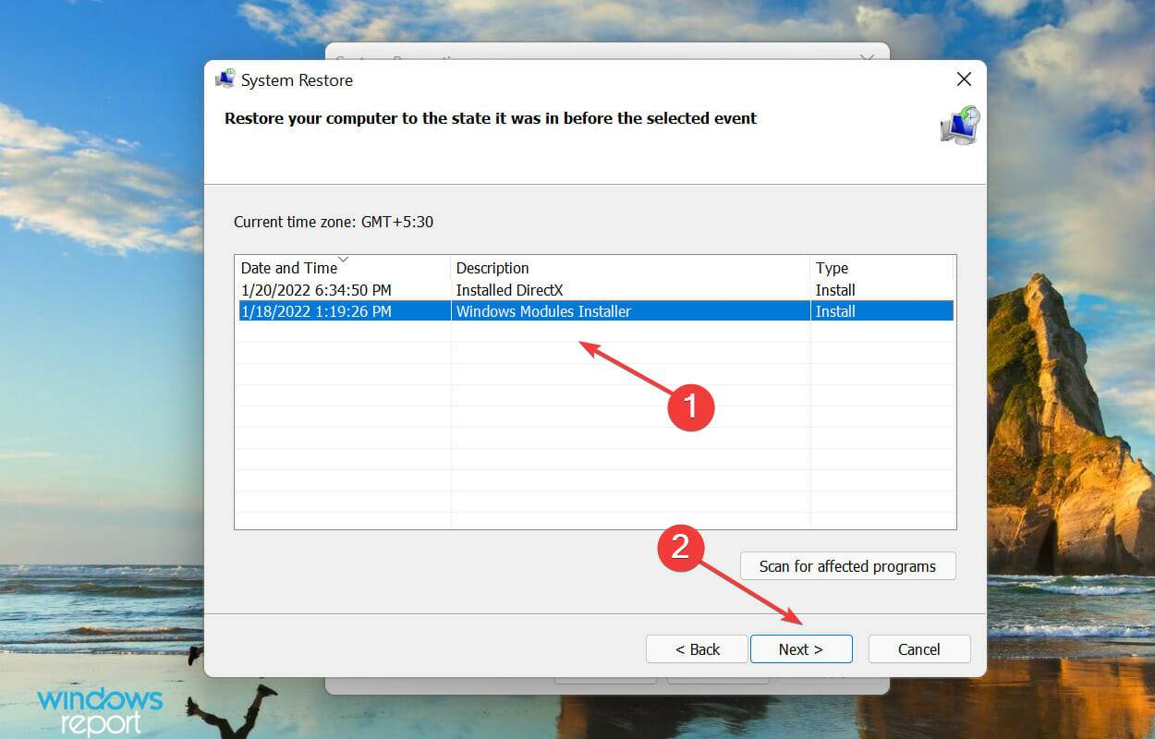Click Back to return to previous step
This screenshot has width=1155, height=739.
pyautogui.click(x=696, y=648)
